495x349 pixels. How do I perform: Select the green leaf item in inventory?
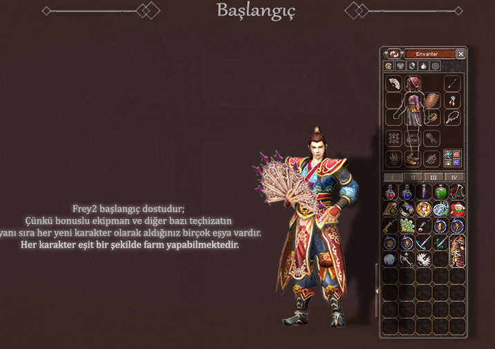(407, 225)
